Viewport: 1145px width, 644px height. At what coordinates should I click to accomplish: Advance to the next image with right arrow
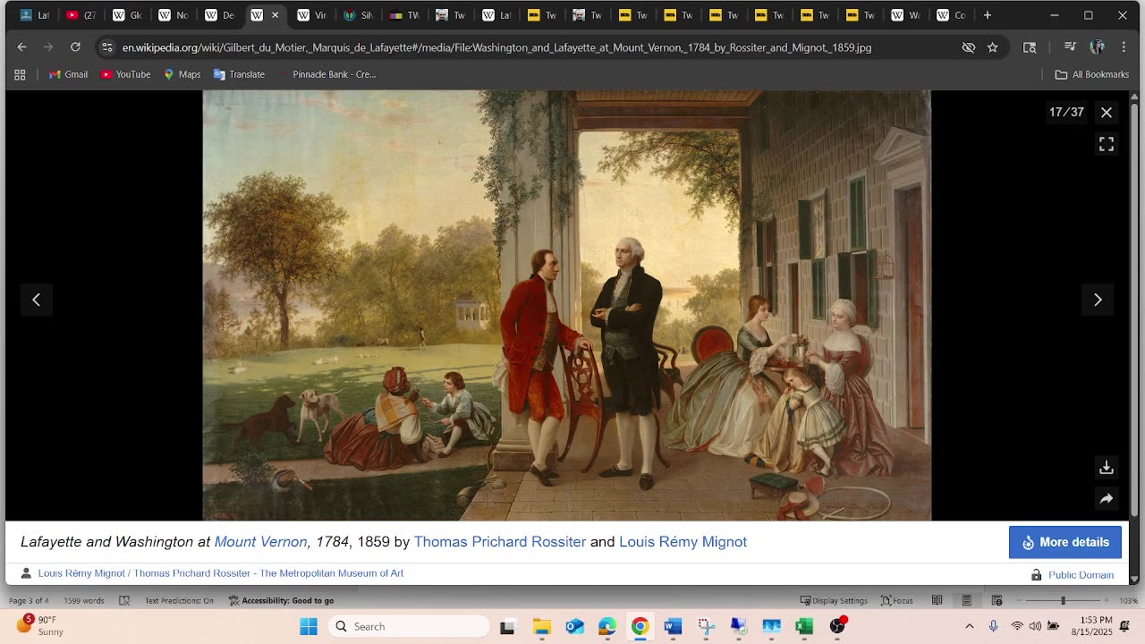point(1098,300)
